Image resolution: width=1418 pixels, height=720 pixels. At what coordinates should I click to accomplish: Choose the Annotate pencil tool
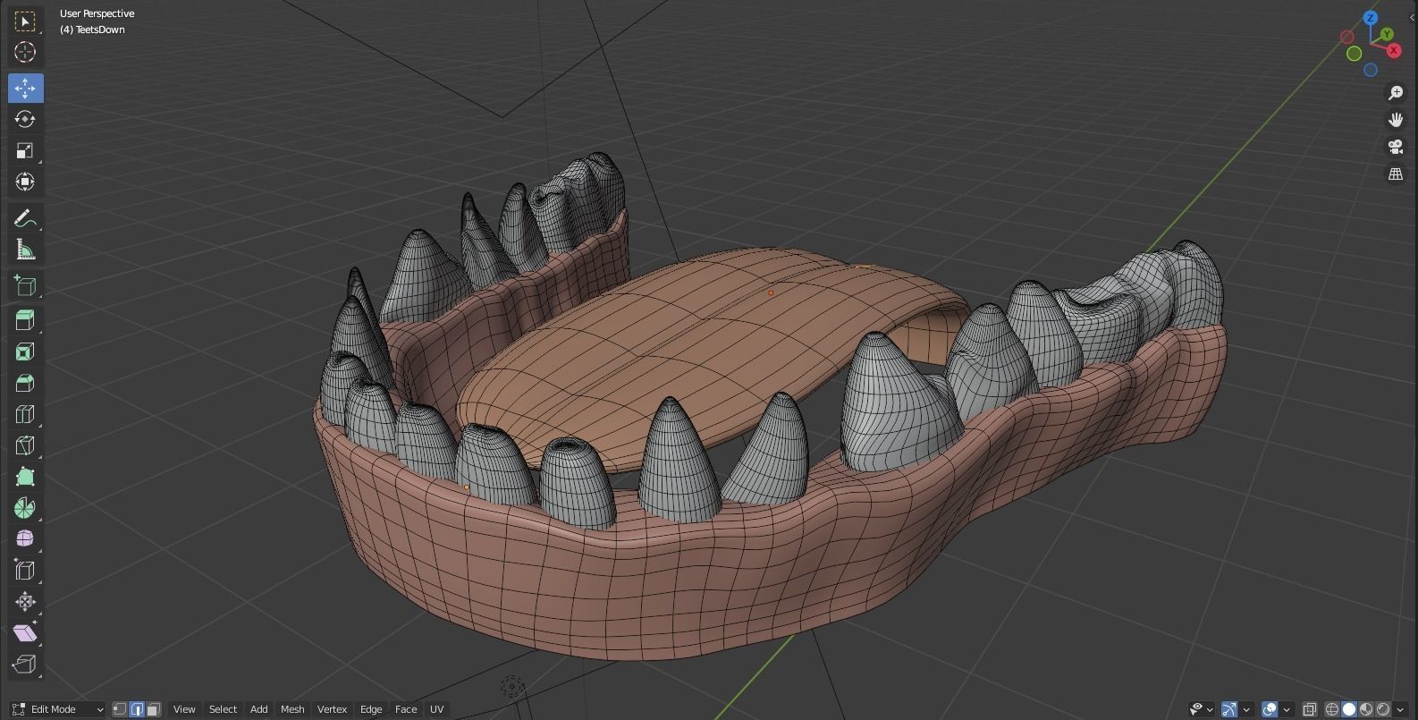[x=25, y=218]
